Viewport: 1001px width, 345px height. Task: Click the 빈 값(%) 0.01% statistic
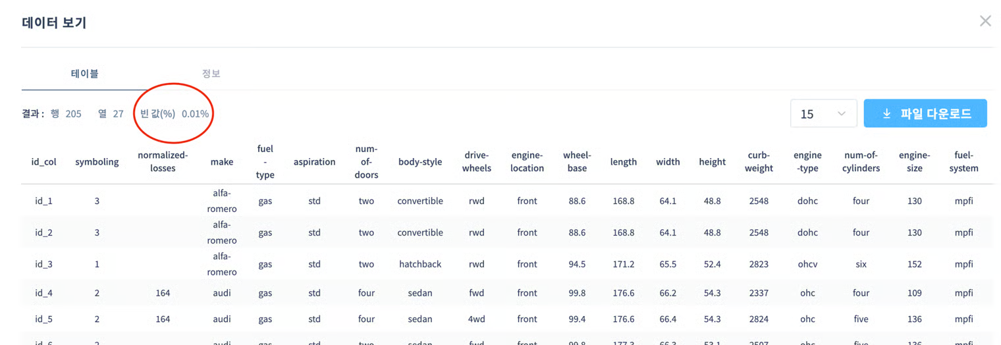point(175,114)
